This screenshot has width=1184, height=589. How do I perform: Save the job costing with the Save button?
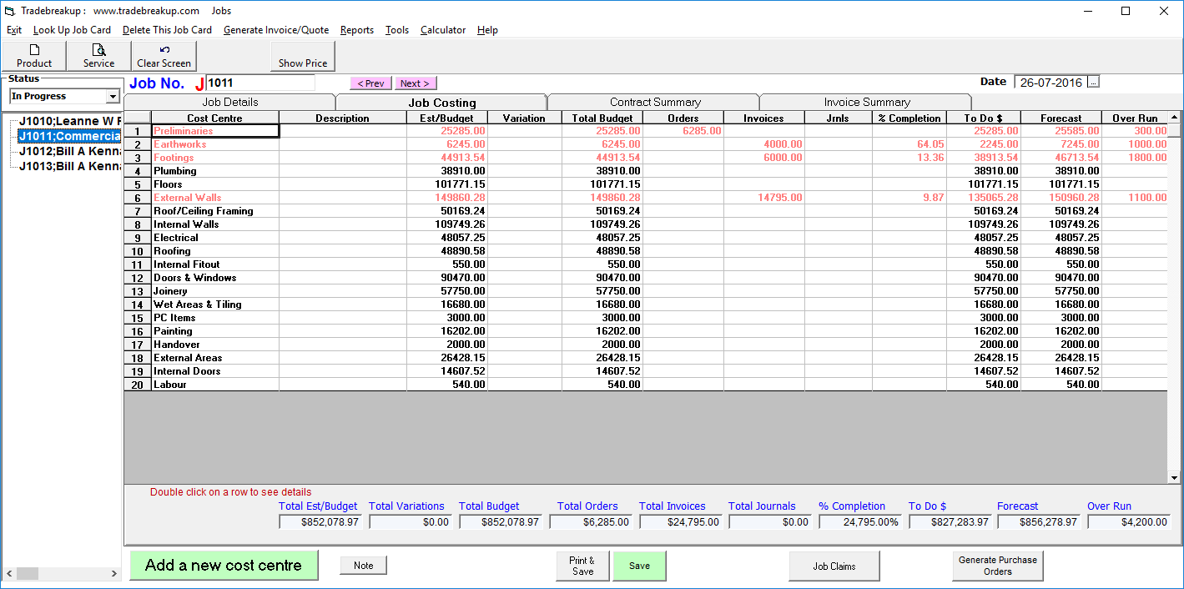click(639, 565)
